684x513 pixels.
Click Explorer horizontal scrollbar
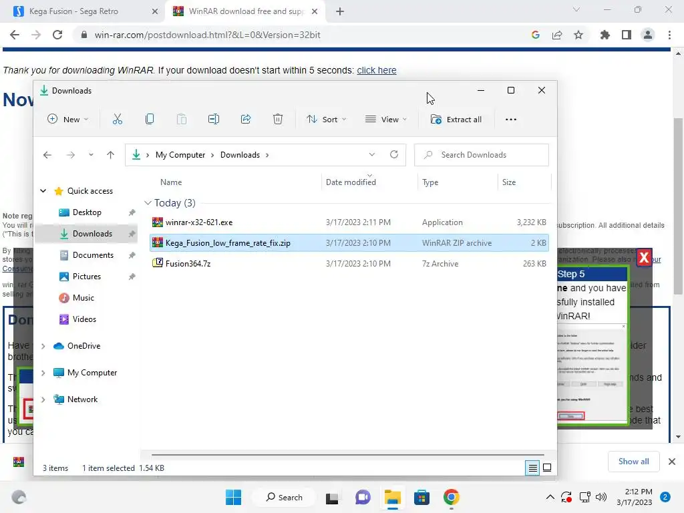coord(347,455)
